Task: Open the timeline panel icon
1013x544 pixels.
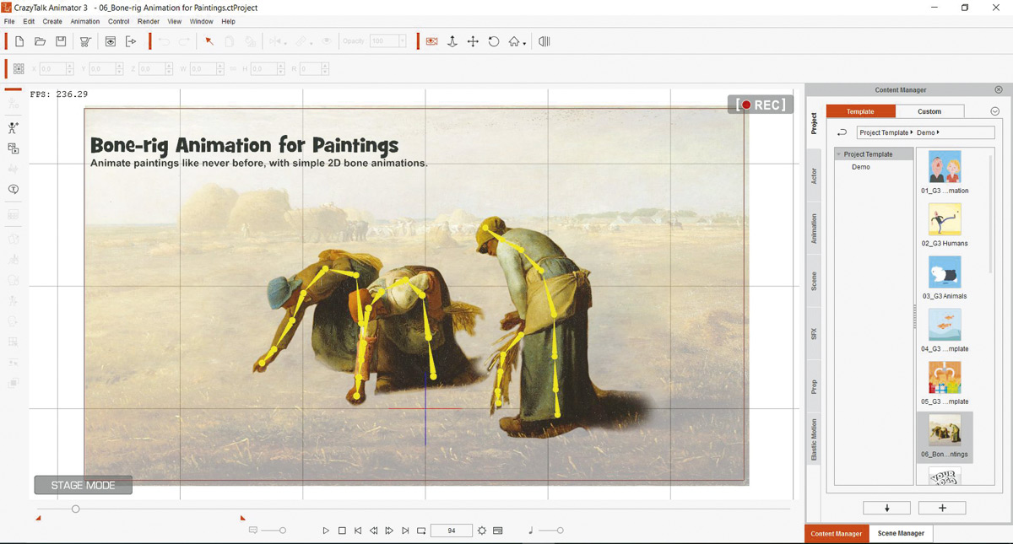Action: tap(544, 41)
